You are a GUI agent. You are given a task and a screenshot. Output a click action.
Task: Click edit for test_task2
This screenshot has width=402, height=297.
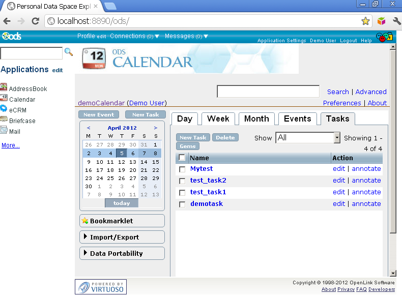[x=339, y=181]
